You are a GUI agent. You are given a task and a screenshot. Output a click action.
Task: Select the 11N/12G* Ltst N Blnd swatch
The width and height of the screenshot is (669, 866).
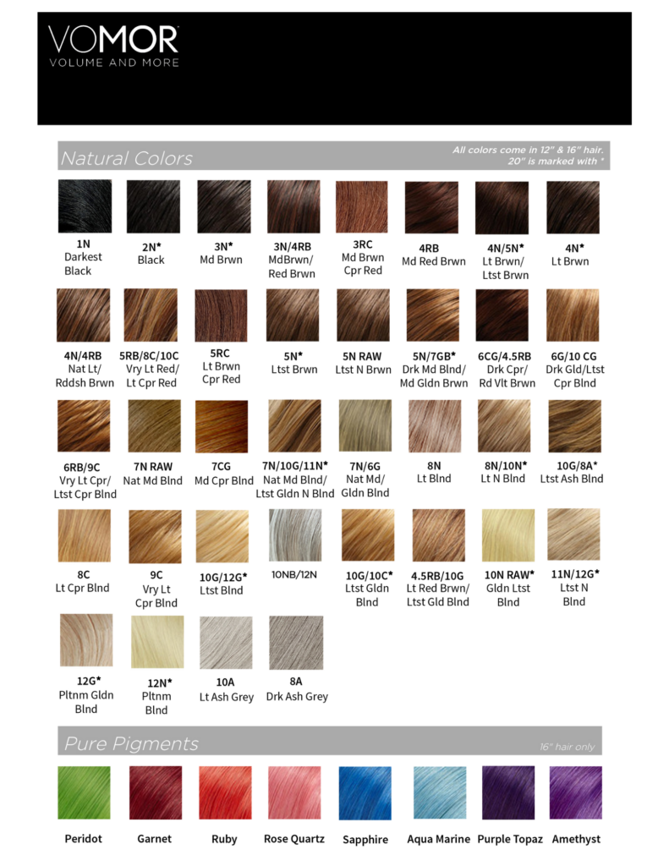click(x=573, y=534)
